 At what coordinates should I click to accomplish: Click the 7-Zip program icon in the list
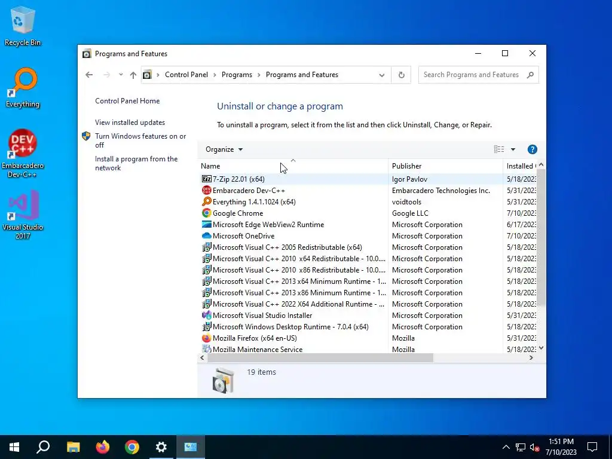coord(206,179)
